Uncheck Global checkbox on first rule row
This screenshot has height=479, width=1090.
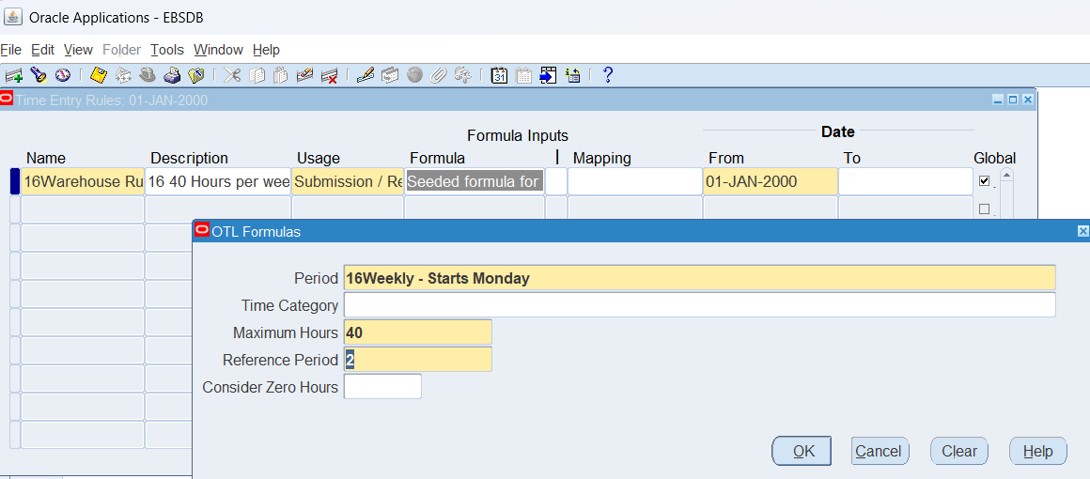pos(984,181)
